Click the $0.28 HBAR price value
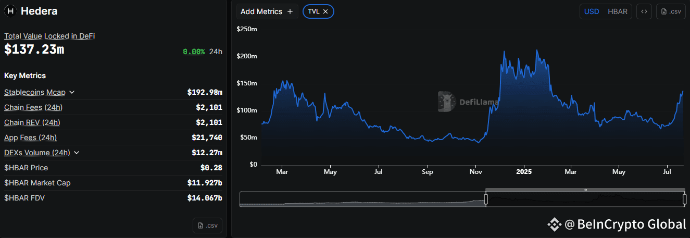 coord(211,168)
